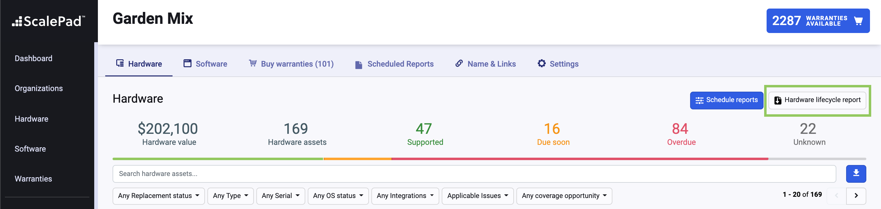Open the Any Integrations dropdown

pyautogui.click(x=405, y=196)
